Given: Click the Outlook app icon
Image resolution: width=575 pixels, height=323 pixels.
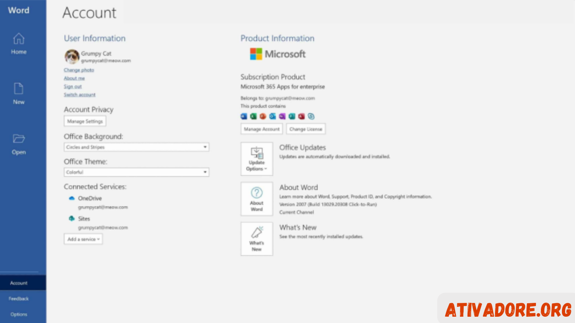Looking at the screenshot, I should tap(273, 116).
